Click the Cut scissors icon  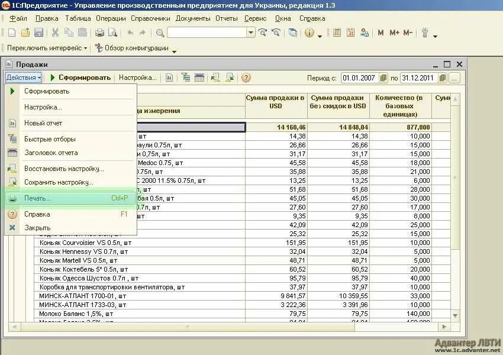pos(55,33)
